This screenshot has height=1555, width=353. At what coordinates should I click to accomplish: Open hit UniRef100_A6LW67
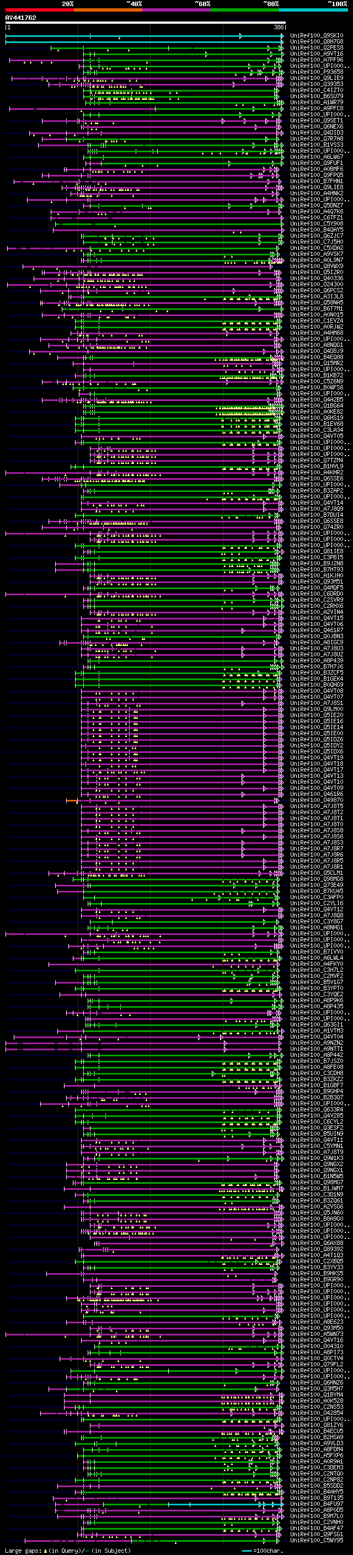coord(317,157)
